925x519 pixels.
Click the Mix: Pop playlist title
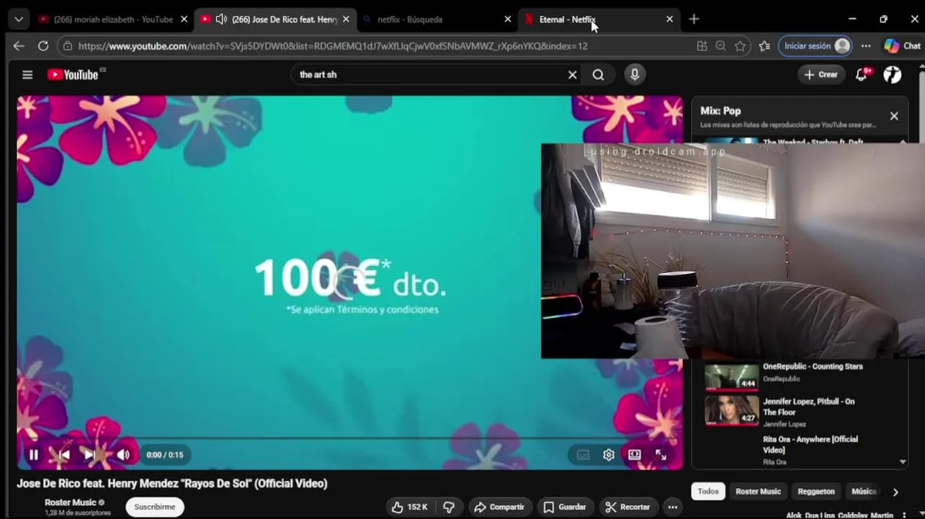pyautogui.click(x=720, y=111)
